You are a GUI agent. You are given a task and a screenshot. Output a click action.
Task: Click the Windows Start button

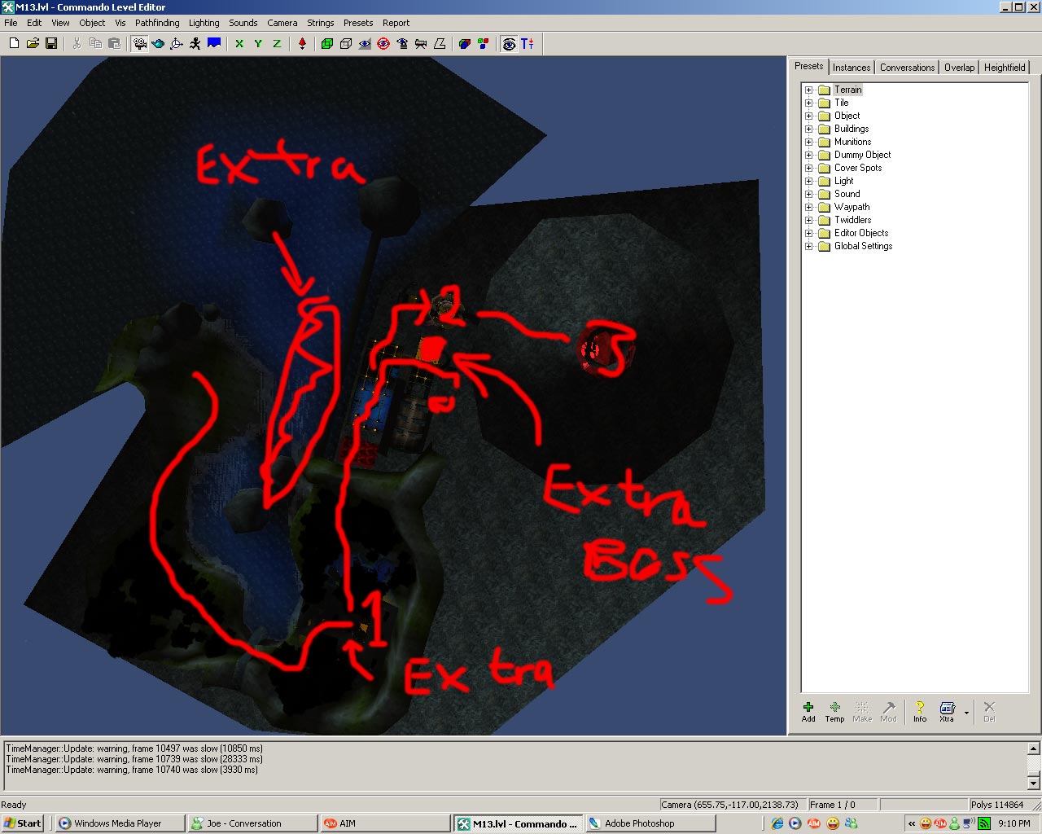pos(23,823)
